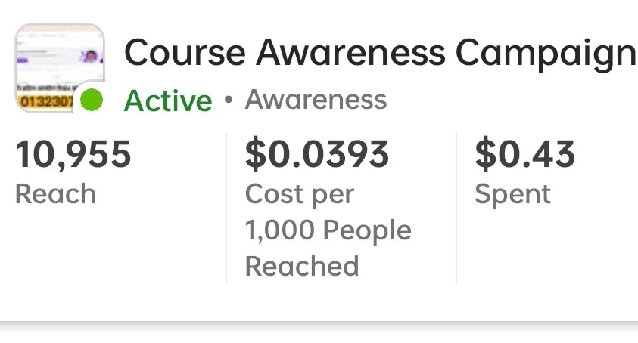The image size is (638, 343).
Task: Click the yellow phone number strip on thumbnail
Action: tap(45, 101)
